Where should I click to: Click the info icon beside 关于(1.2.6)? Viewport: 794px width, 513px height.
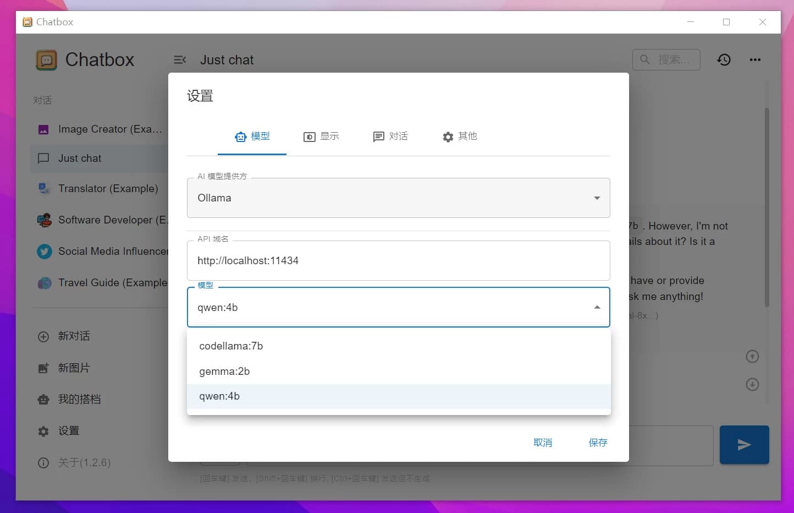43,463
